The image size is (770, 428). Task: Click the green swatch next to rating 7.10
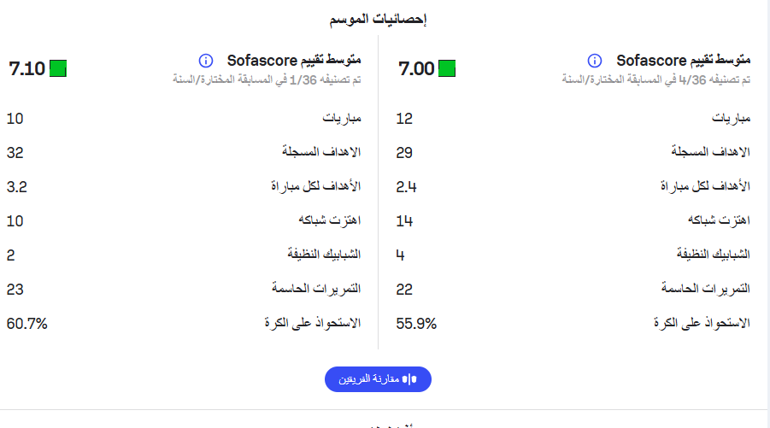(x=58, y=68)
